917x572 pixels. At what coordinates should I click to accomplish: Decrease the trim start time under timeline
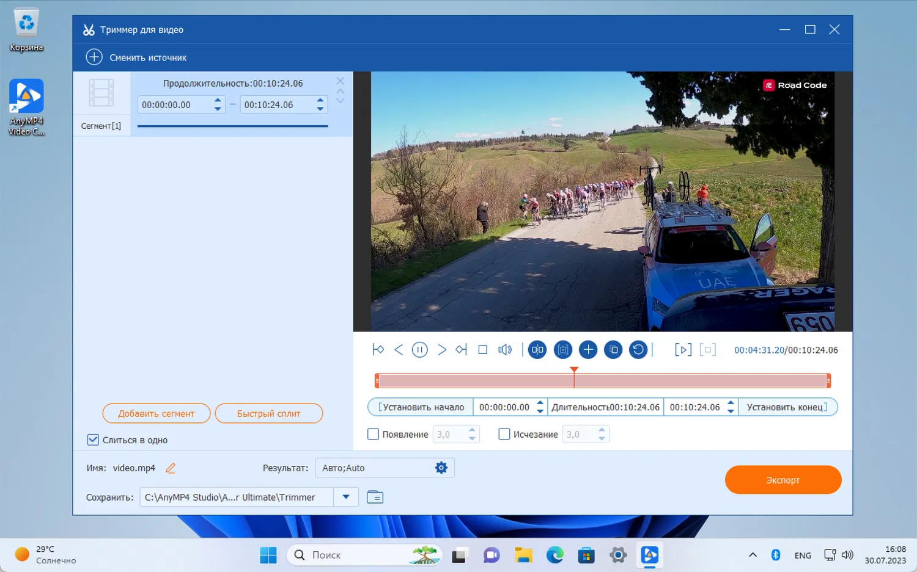click(x=540, y=411)
